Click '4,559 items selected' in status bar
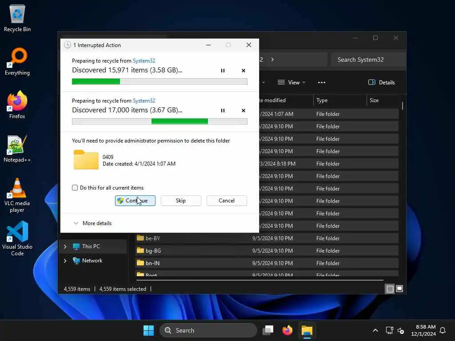Screen dimensions: 455x341 (123, 289)
